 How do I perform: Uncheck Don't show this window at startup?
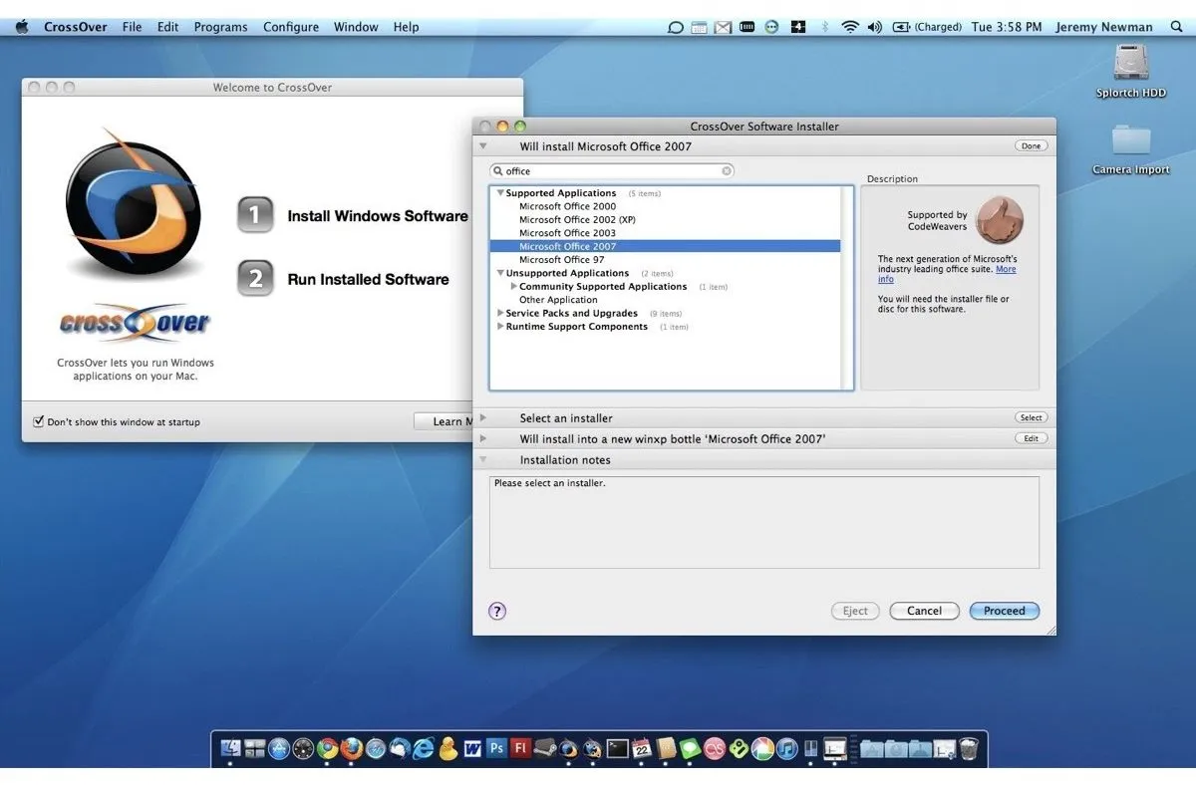tap(39, 421)
